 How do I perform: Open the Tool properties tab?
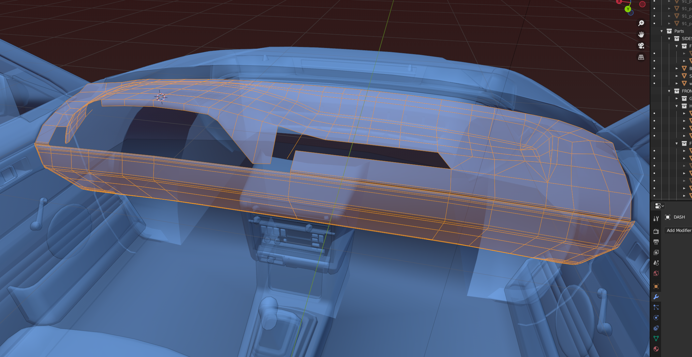[x=656, y=219]
